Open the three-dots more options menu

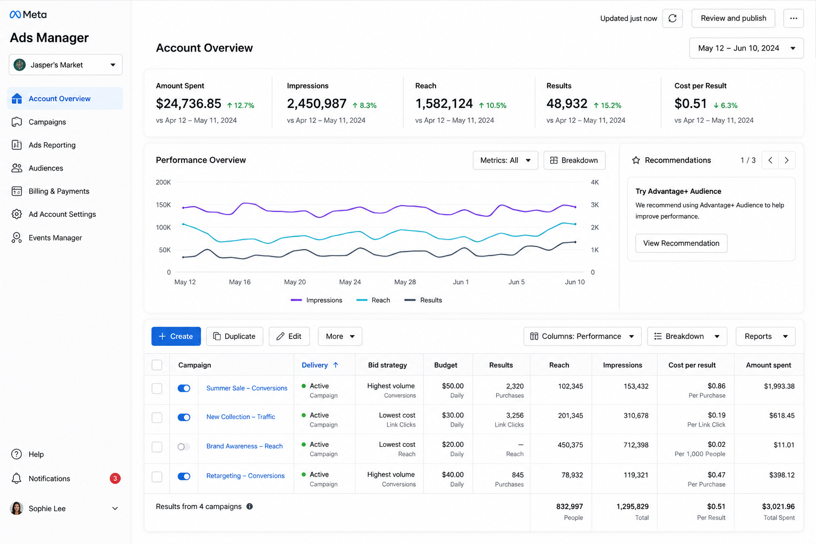click(793, 18)
